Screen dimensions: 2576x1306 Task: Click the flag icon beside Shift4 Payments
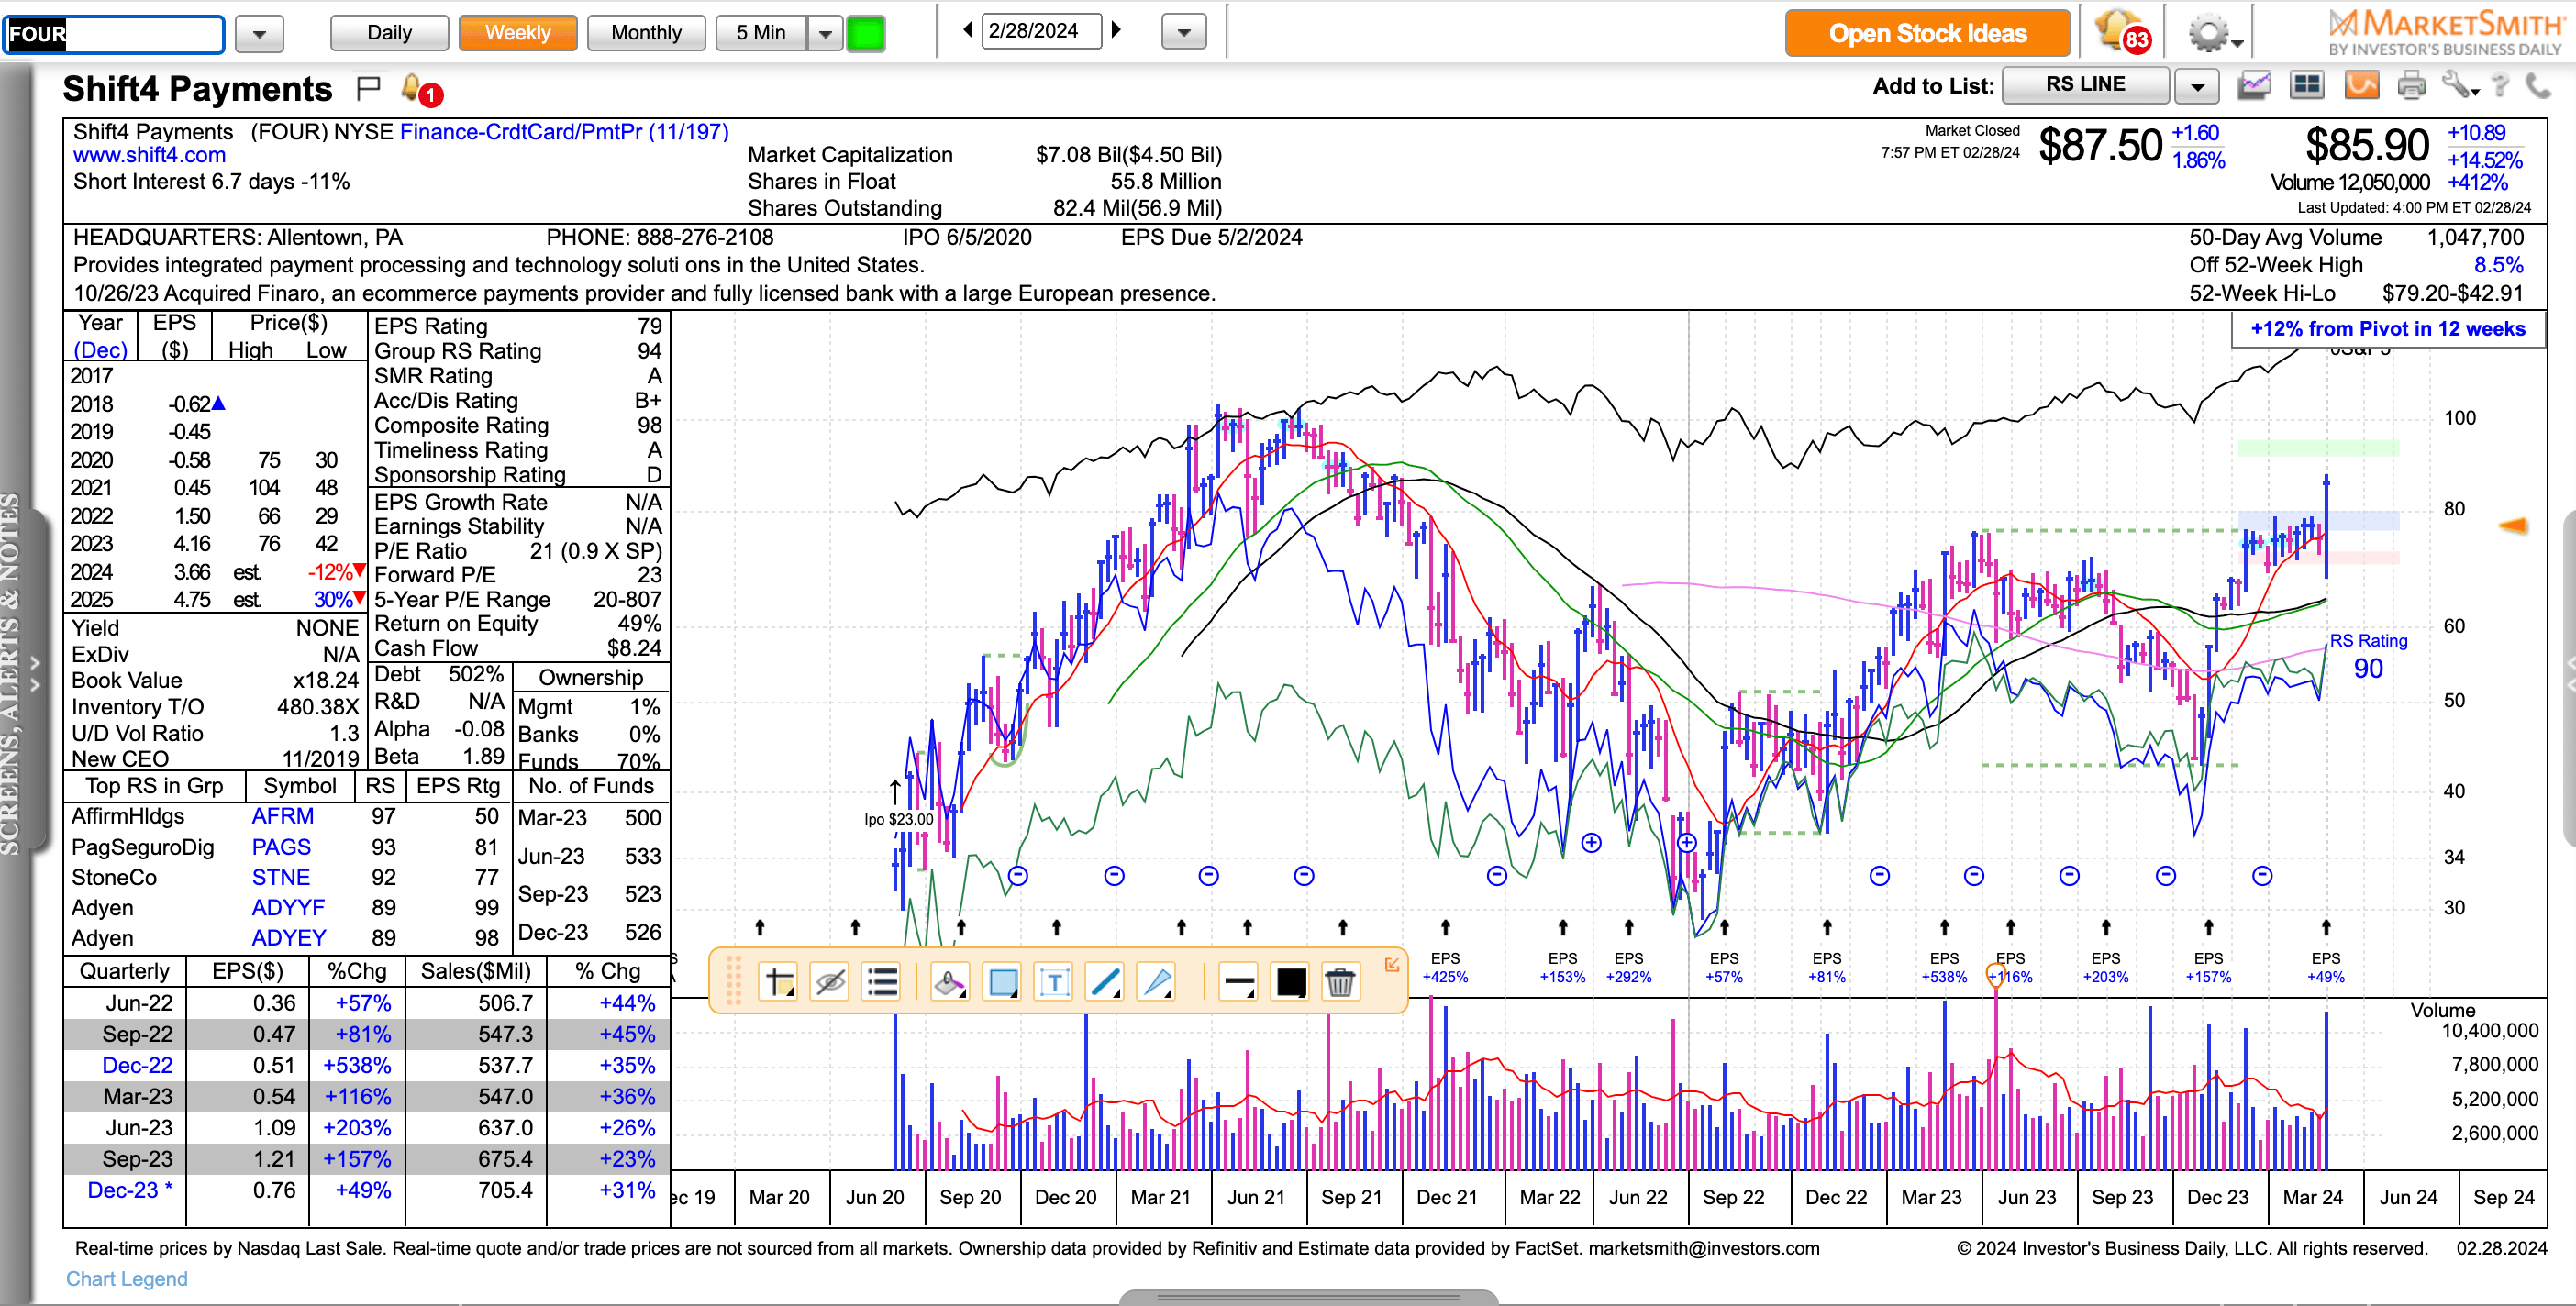coord(368,89)
